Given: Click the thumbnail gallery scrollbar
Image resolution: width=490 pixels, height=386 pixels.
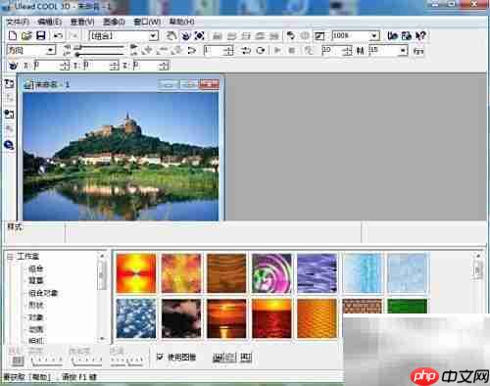Looking at the screenshot, I should pyautogui.click(x=478, y=271).
